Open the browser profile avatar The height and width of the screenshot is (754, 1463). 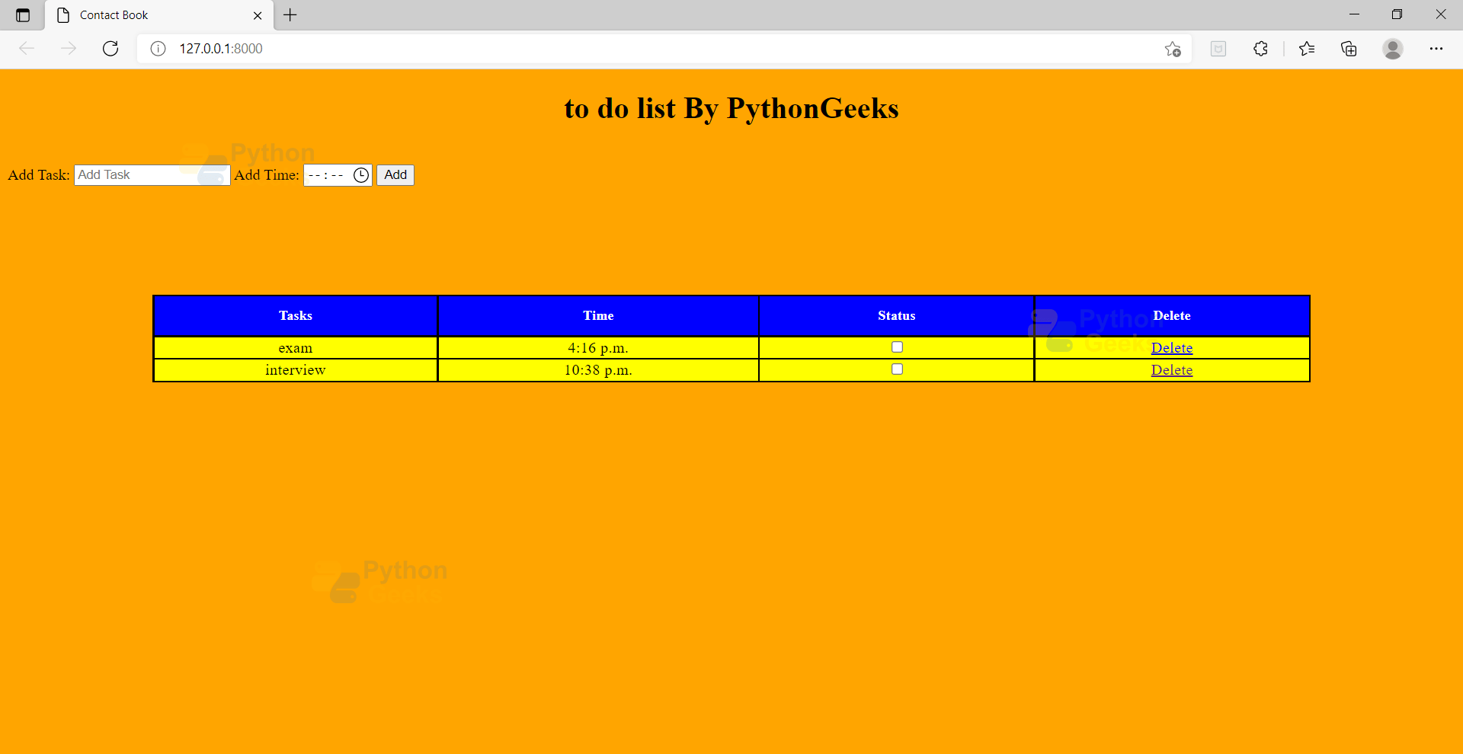tap(1392, 49)
